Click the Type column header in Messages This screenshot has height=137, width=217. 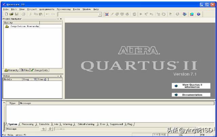click(12, 103)
